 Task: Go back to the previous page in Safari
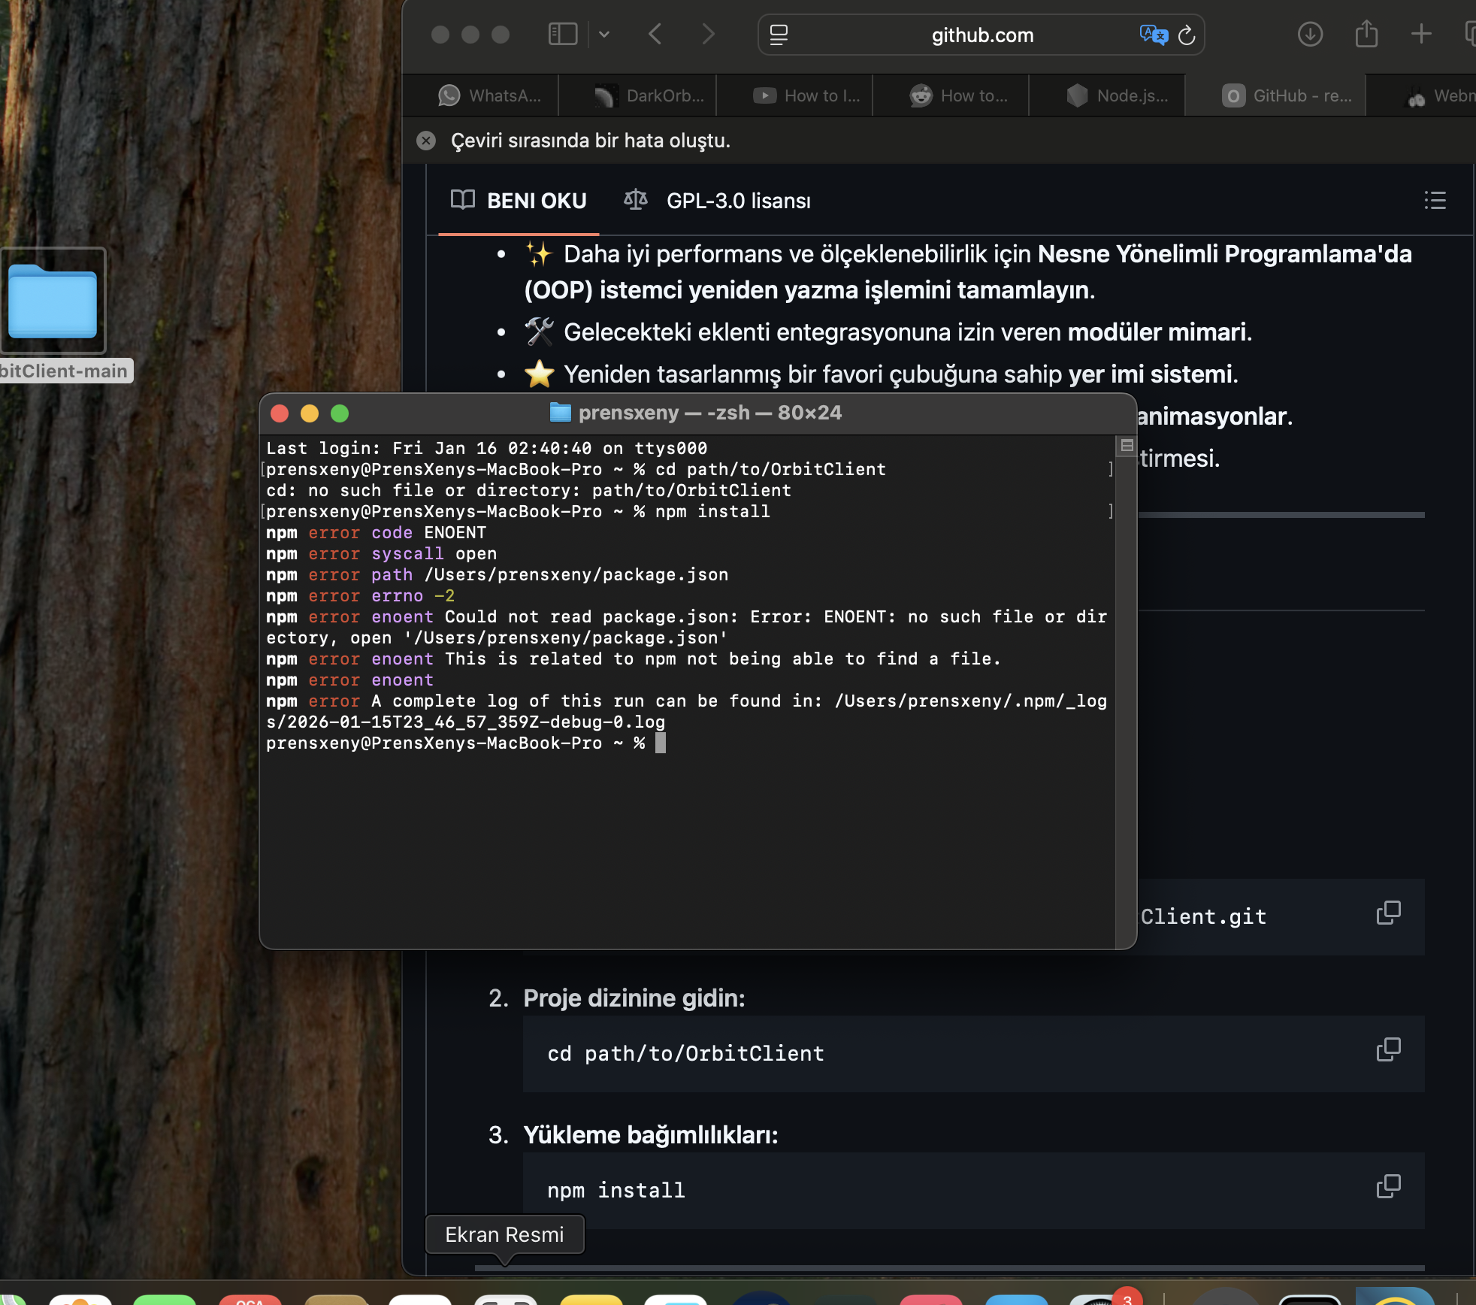click(x=655, y=35)
